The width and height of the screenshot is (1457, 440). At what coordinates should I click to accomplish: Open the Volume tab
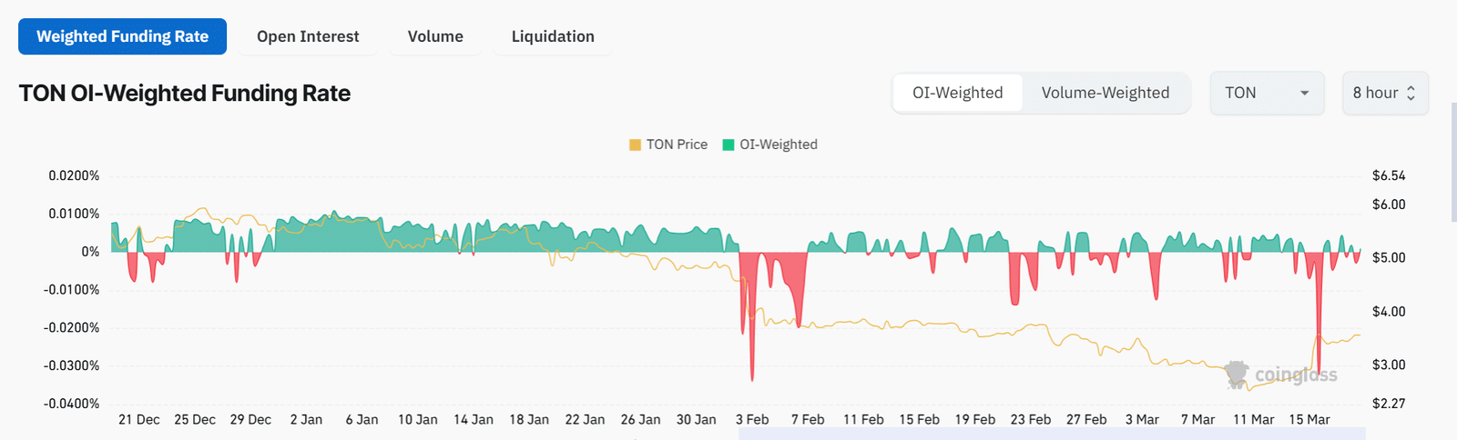(x=435, y=36)
